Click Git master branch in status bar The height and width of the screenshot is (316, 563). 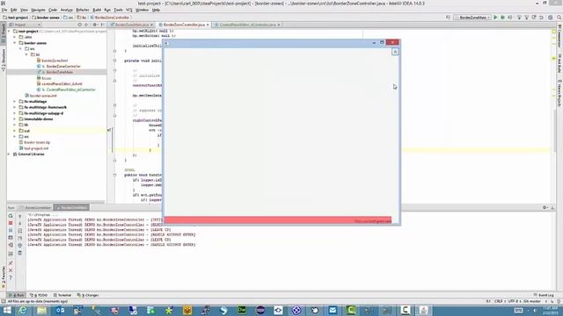531,301
